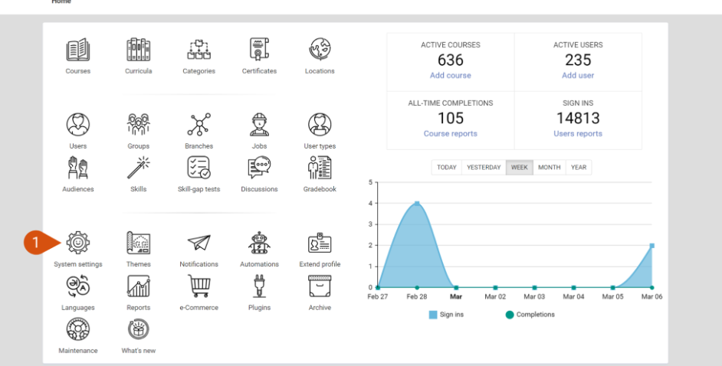Open the Skill-gap tests checklist icon

coord(199,168)
